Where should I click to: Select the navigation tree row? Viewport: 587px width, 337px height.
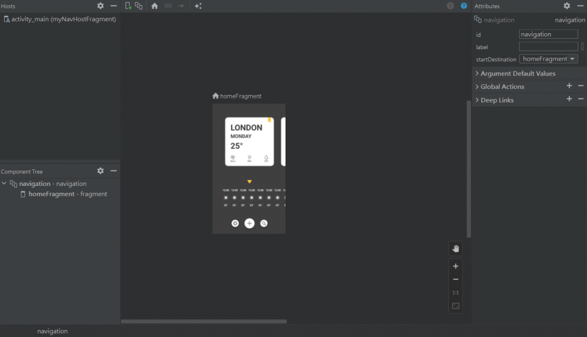60,184
